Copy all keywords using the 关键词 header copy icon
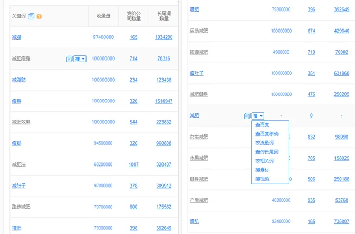Screen dimensions: 355x234 pyautogui.click(x=31, y=16)
